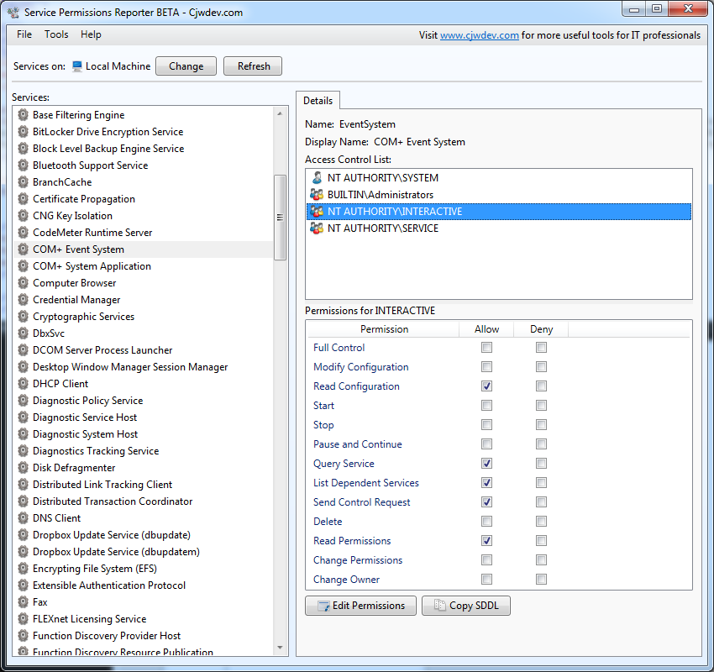Click the gear icon next to DNS Client
This screenshot has height=672, width=714.
click(23, 518)
